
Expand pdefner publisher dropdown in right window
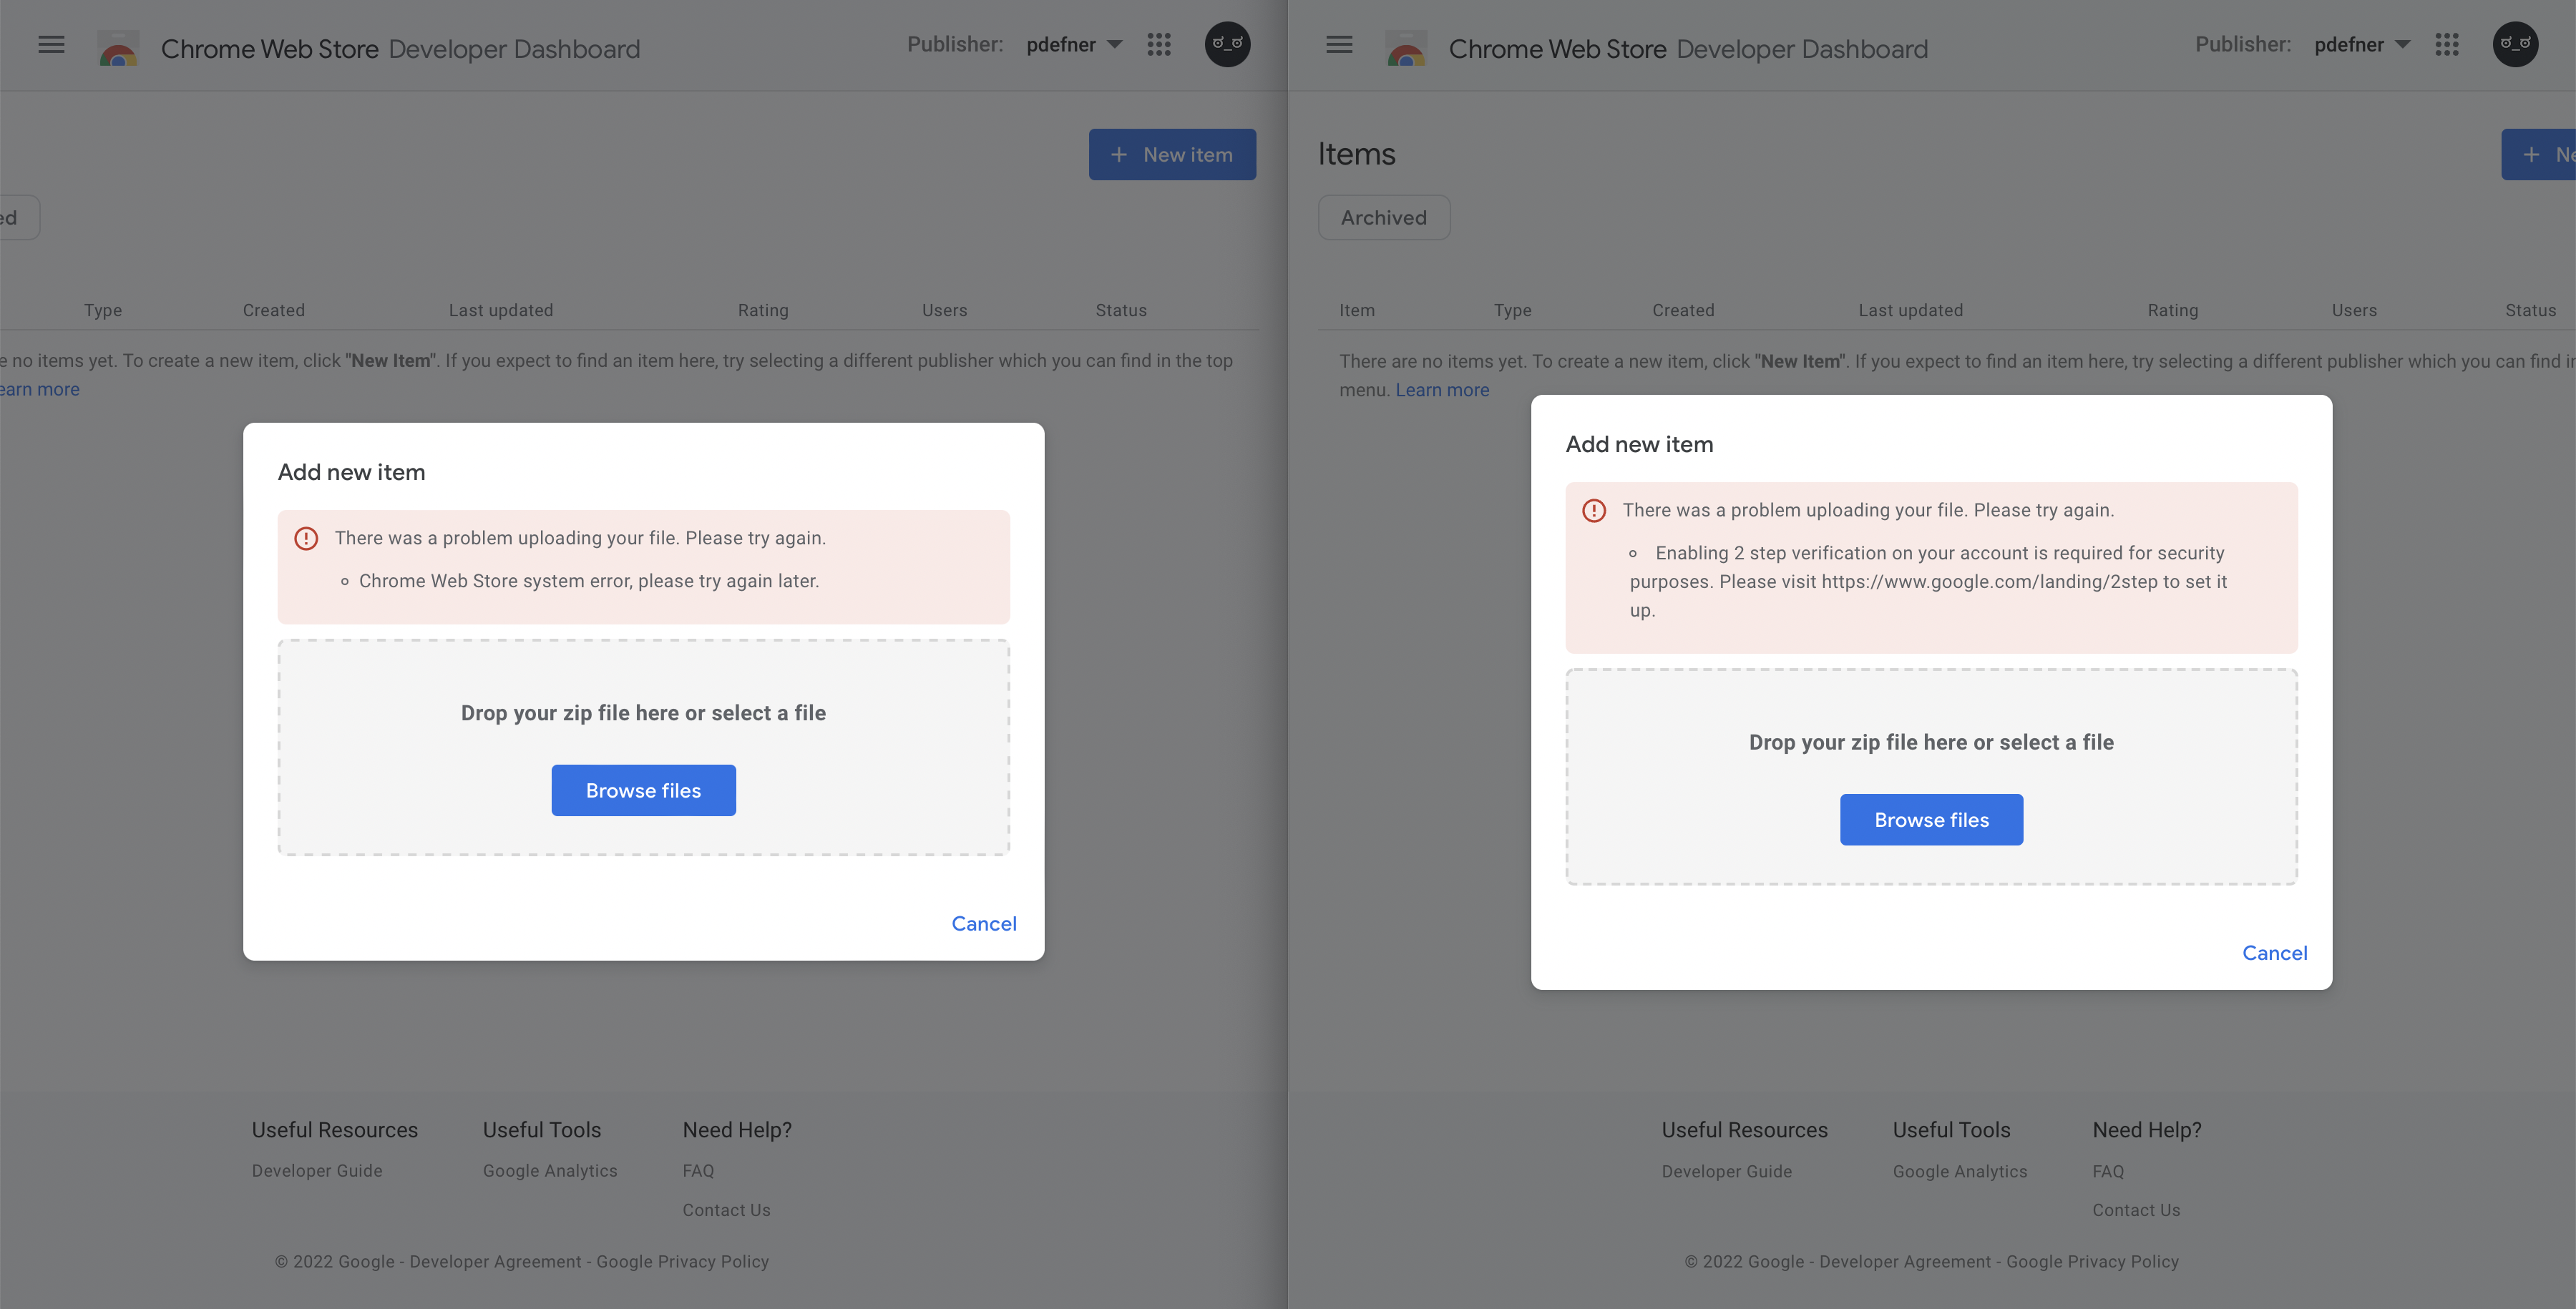coord(2362,45)
